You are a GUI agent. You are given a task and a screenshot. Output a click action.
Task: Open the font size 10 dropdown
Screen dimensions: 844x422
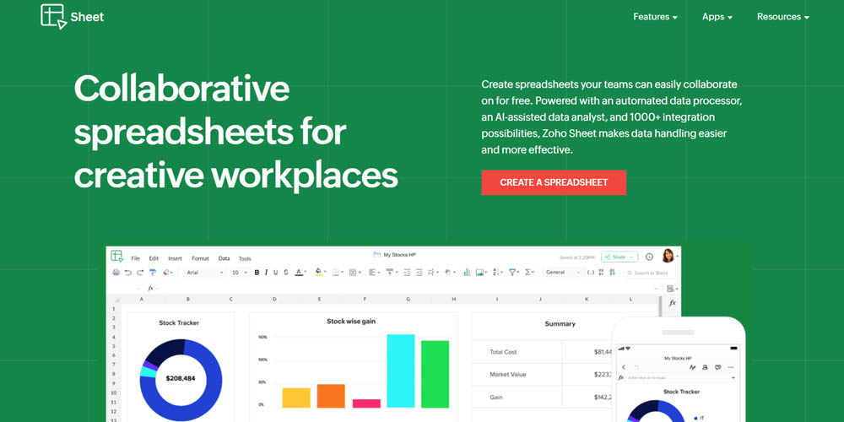point(240,273)
